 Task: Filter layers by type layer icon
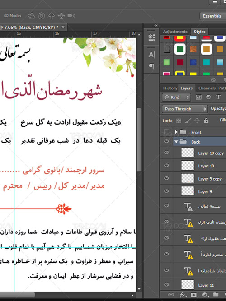pos(218,97)
